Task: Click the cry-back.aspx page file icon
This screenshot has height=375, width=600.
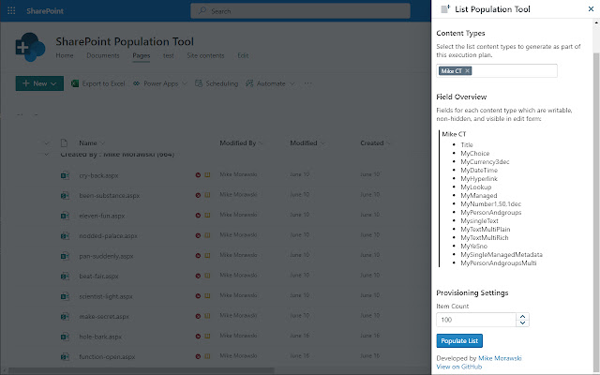Action: pyautogui.click(x=65, y=175)
